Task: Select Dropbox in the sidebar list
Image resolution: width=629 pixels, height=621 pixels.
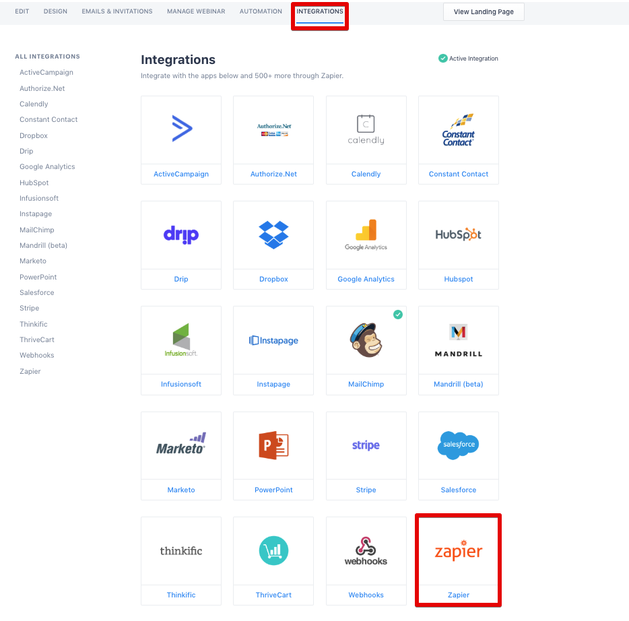Action: coord(34,135)
